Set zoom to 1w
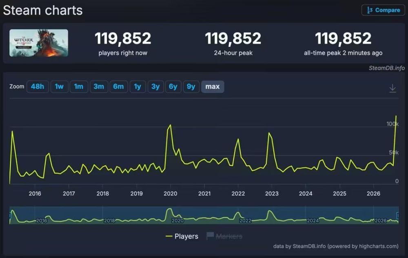 click(x=59, y=86)
